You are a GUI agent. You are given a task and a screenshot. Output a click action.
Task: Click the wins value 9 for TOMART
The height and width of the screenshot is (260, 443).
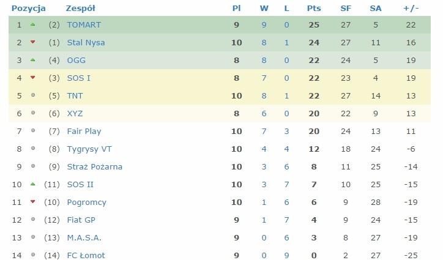point(264,25)
